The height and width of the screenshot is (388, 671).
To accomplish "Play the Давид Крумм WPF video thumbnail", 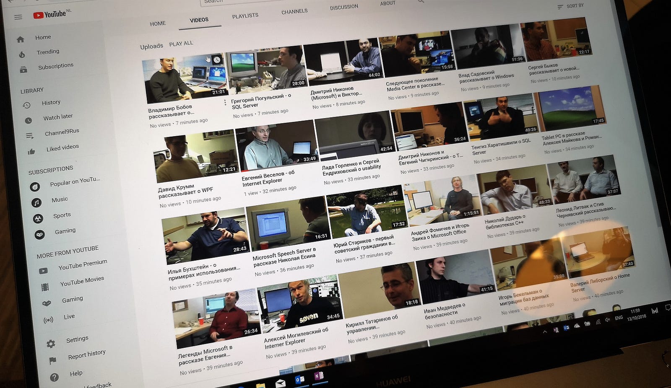I will (x=197, y=157).
